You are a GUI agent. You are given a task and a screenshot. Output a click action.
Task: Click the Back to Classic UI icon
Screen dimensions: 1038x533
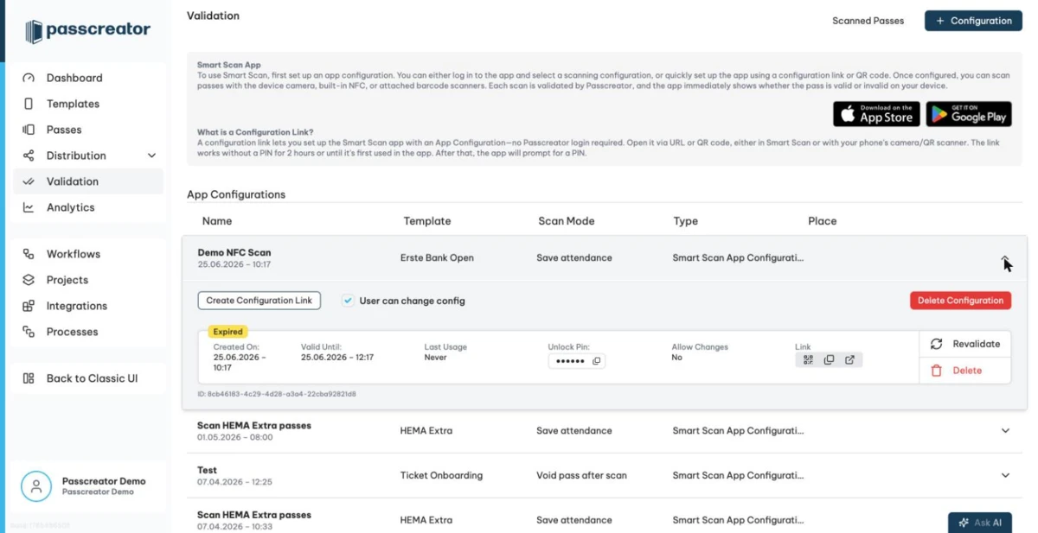pyautogui.click(x=29, y=378)
